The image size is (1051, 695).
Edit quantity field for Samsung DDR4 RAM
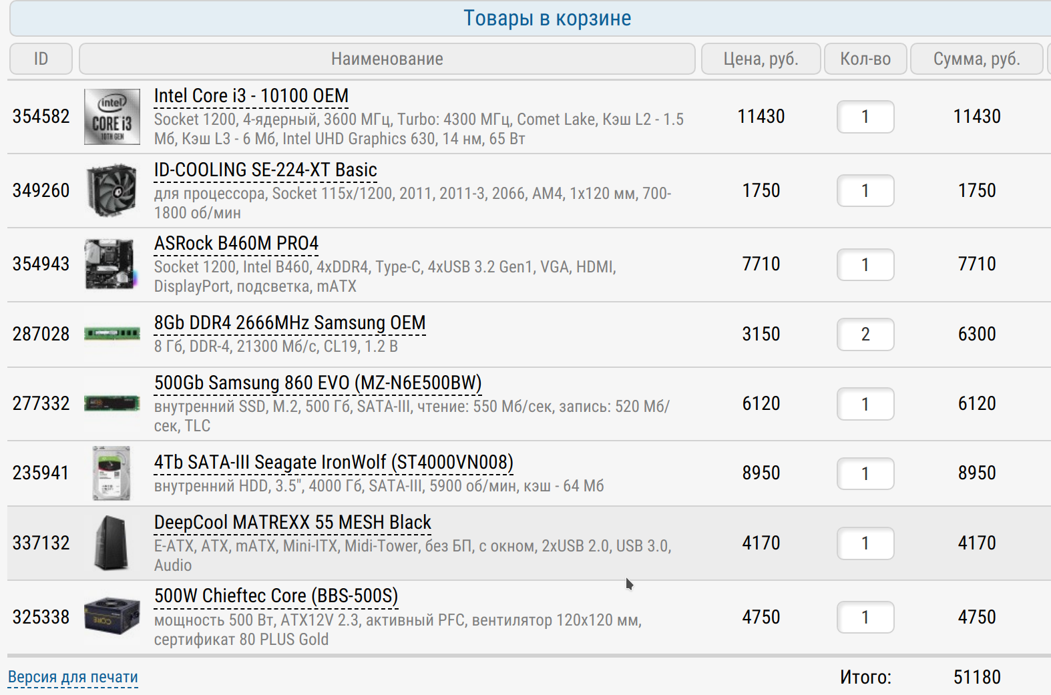865,334
